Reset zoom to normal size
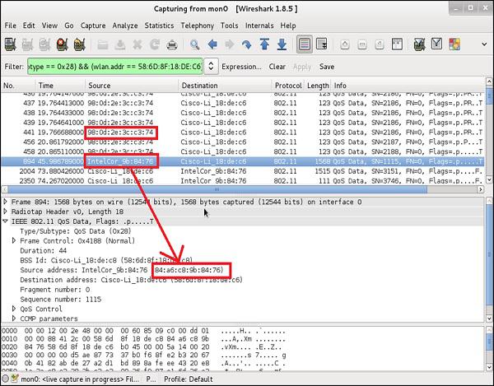 pyautogui.click(x=380, y=44)
